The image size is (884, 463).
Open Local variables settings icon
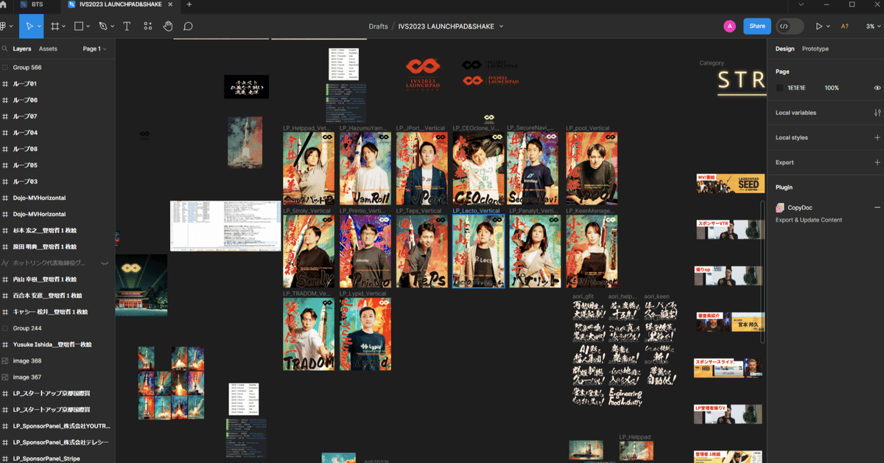pos(877,113)
